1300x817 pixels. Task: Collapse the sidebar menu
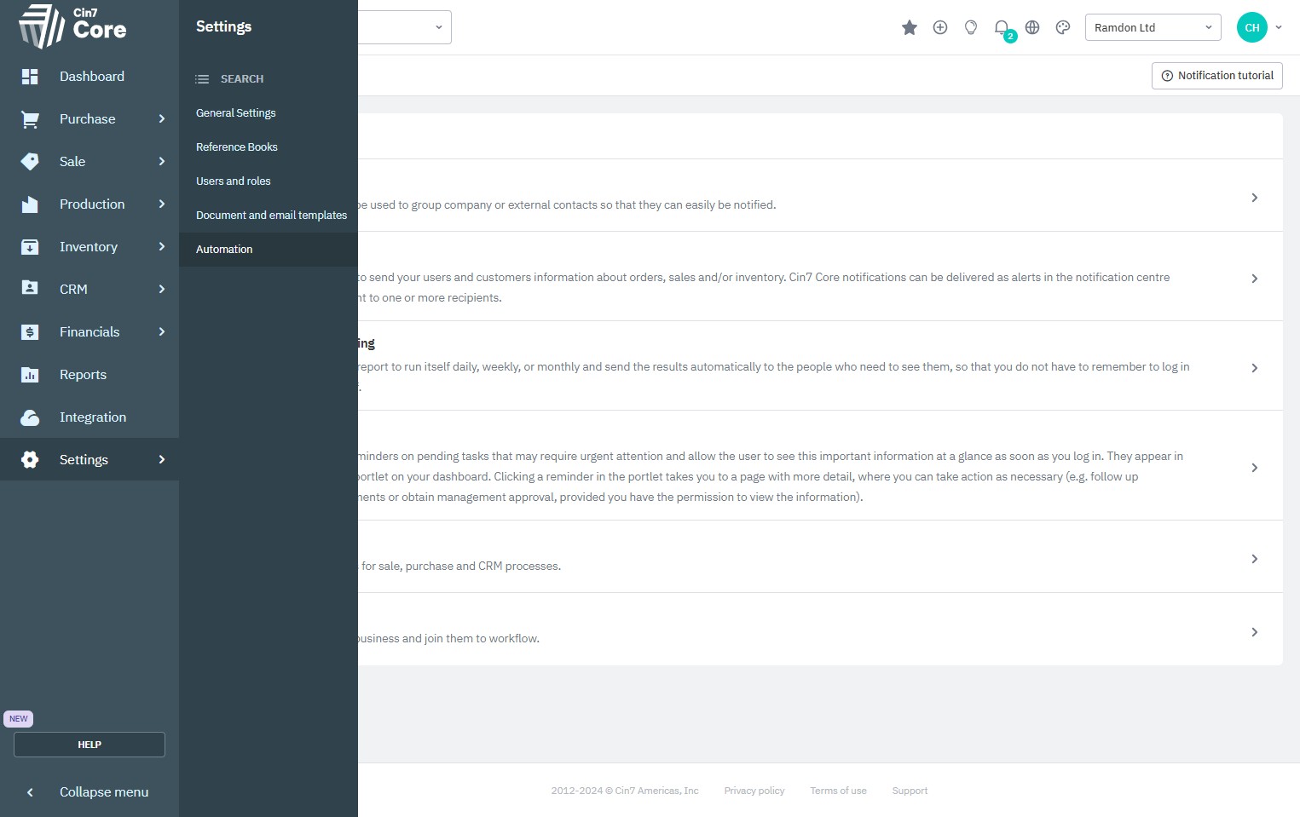(x=90, y=792)
